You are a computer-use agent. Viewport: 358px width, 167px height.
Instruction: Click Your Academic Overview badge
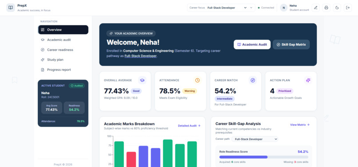tap(131, 33)
